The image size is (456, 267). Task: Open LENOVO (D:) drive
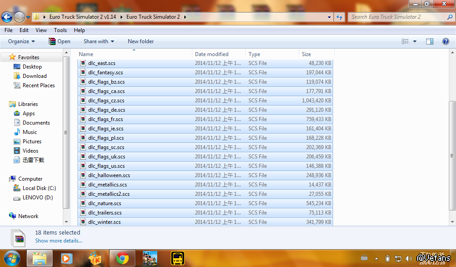point(37,197)
